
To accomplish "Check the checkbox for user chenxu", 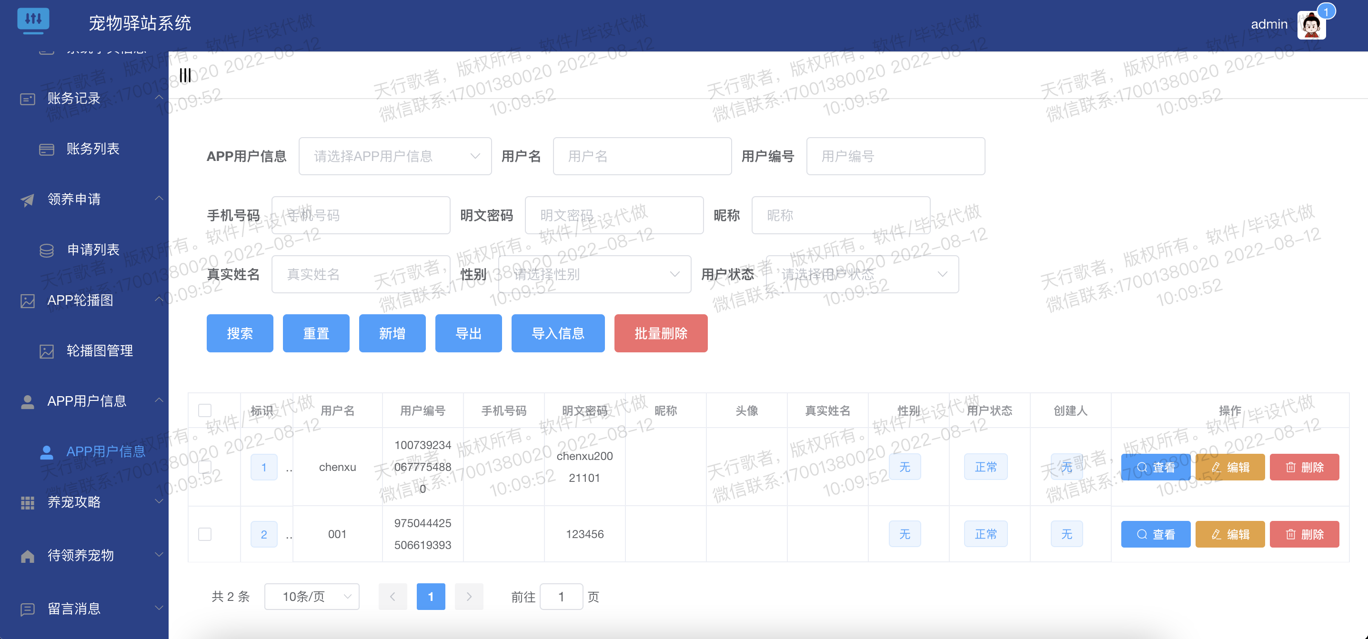I will coord(205,467).
